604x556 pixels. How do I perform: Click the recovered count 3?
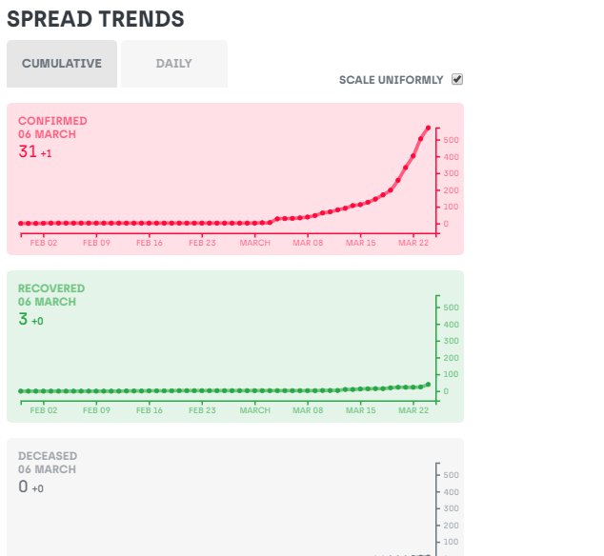pos(23,319)
